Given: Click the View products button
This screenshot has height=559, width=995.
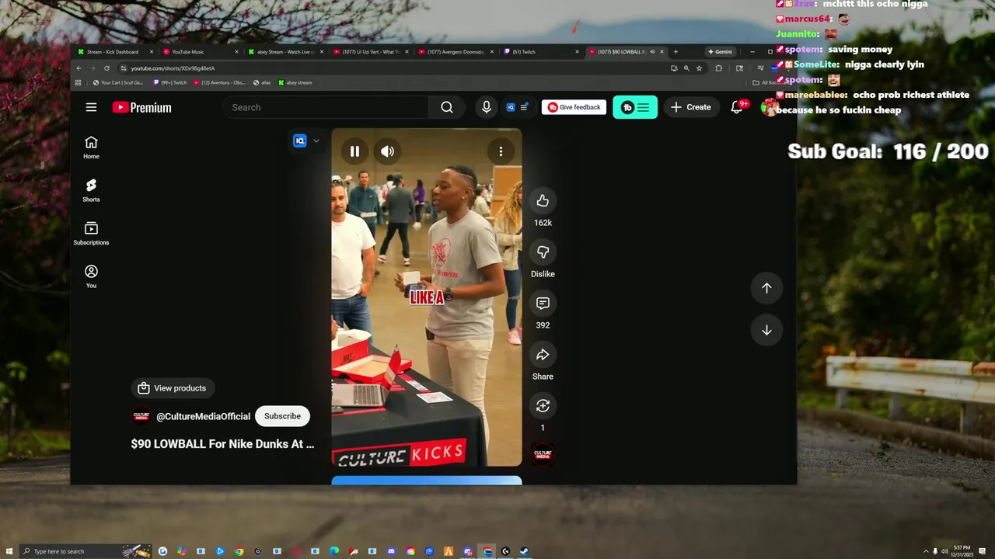Looking at the screenshot, I should pyautogui.click(x=172, y=388).
